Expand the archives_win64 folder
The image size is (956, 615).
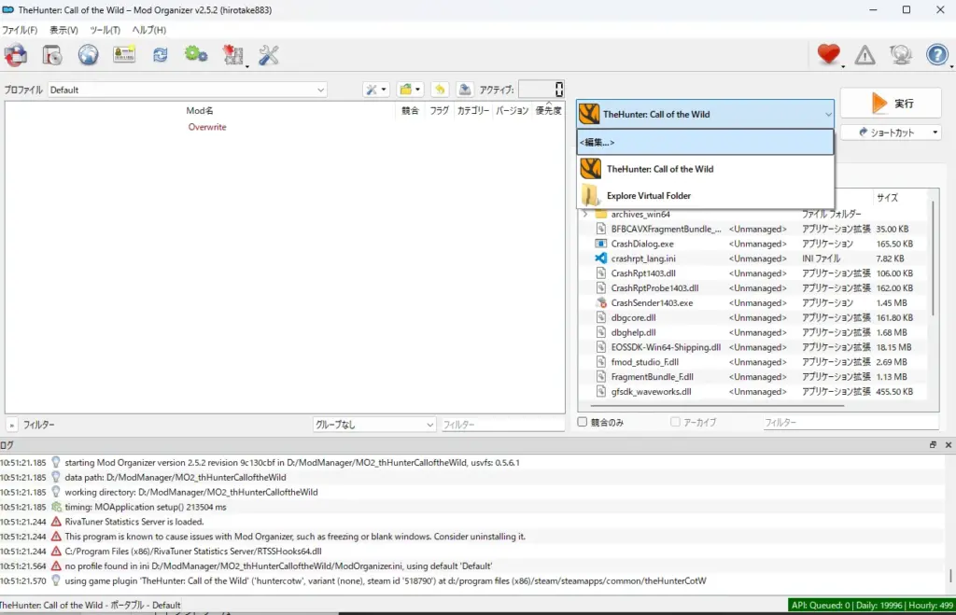click(585, 214)
